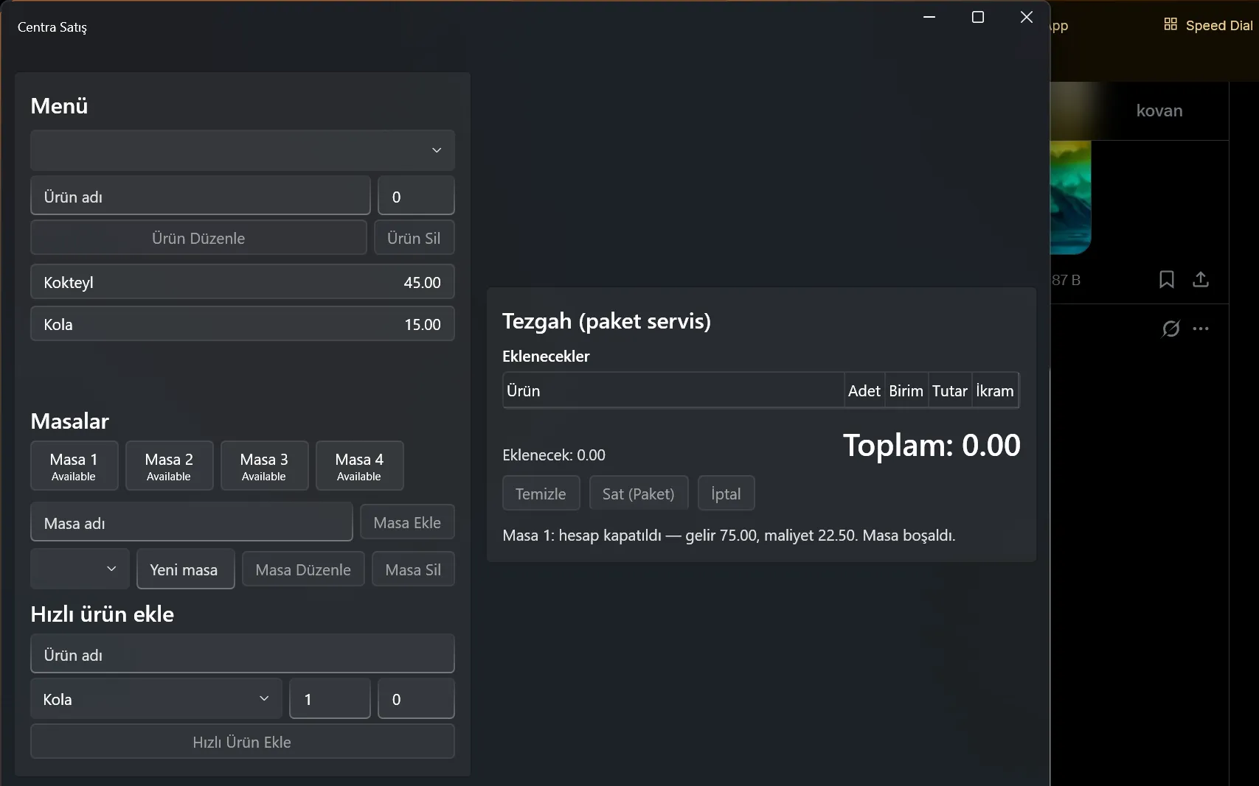1259x786 pixels.
Task: Focus the menu product price field
Action: (416, 196)
